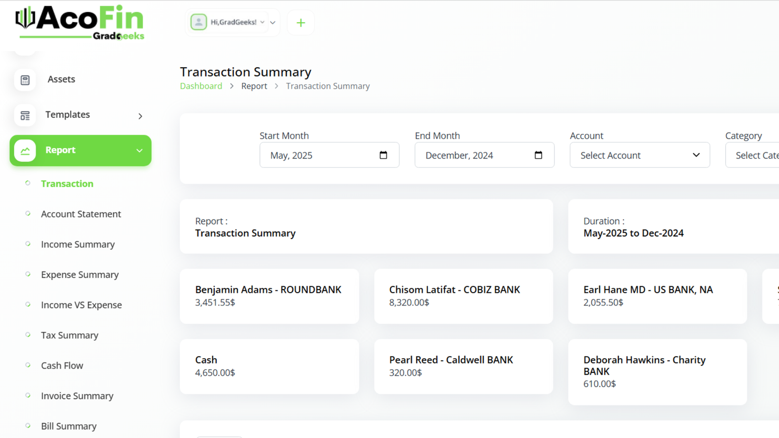The height and width of the screenshot is (438, 779).
Task: Collapse the Report menu chevron
Action: coord(139,150)
